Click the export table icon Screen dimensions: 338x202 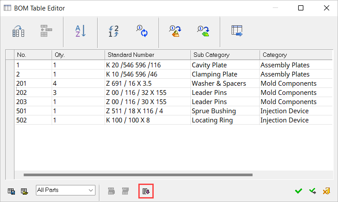pos(237,31)
